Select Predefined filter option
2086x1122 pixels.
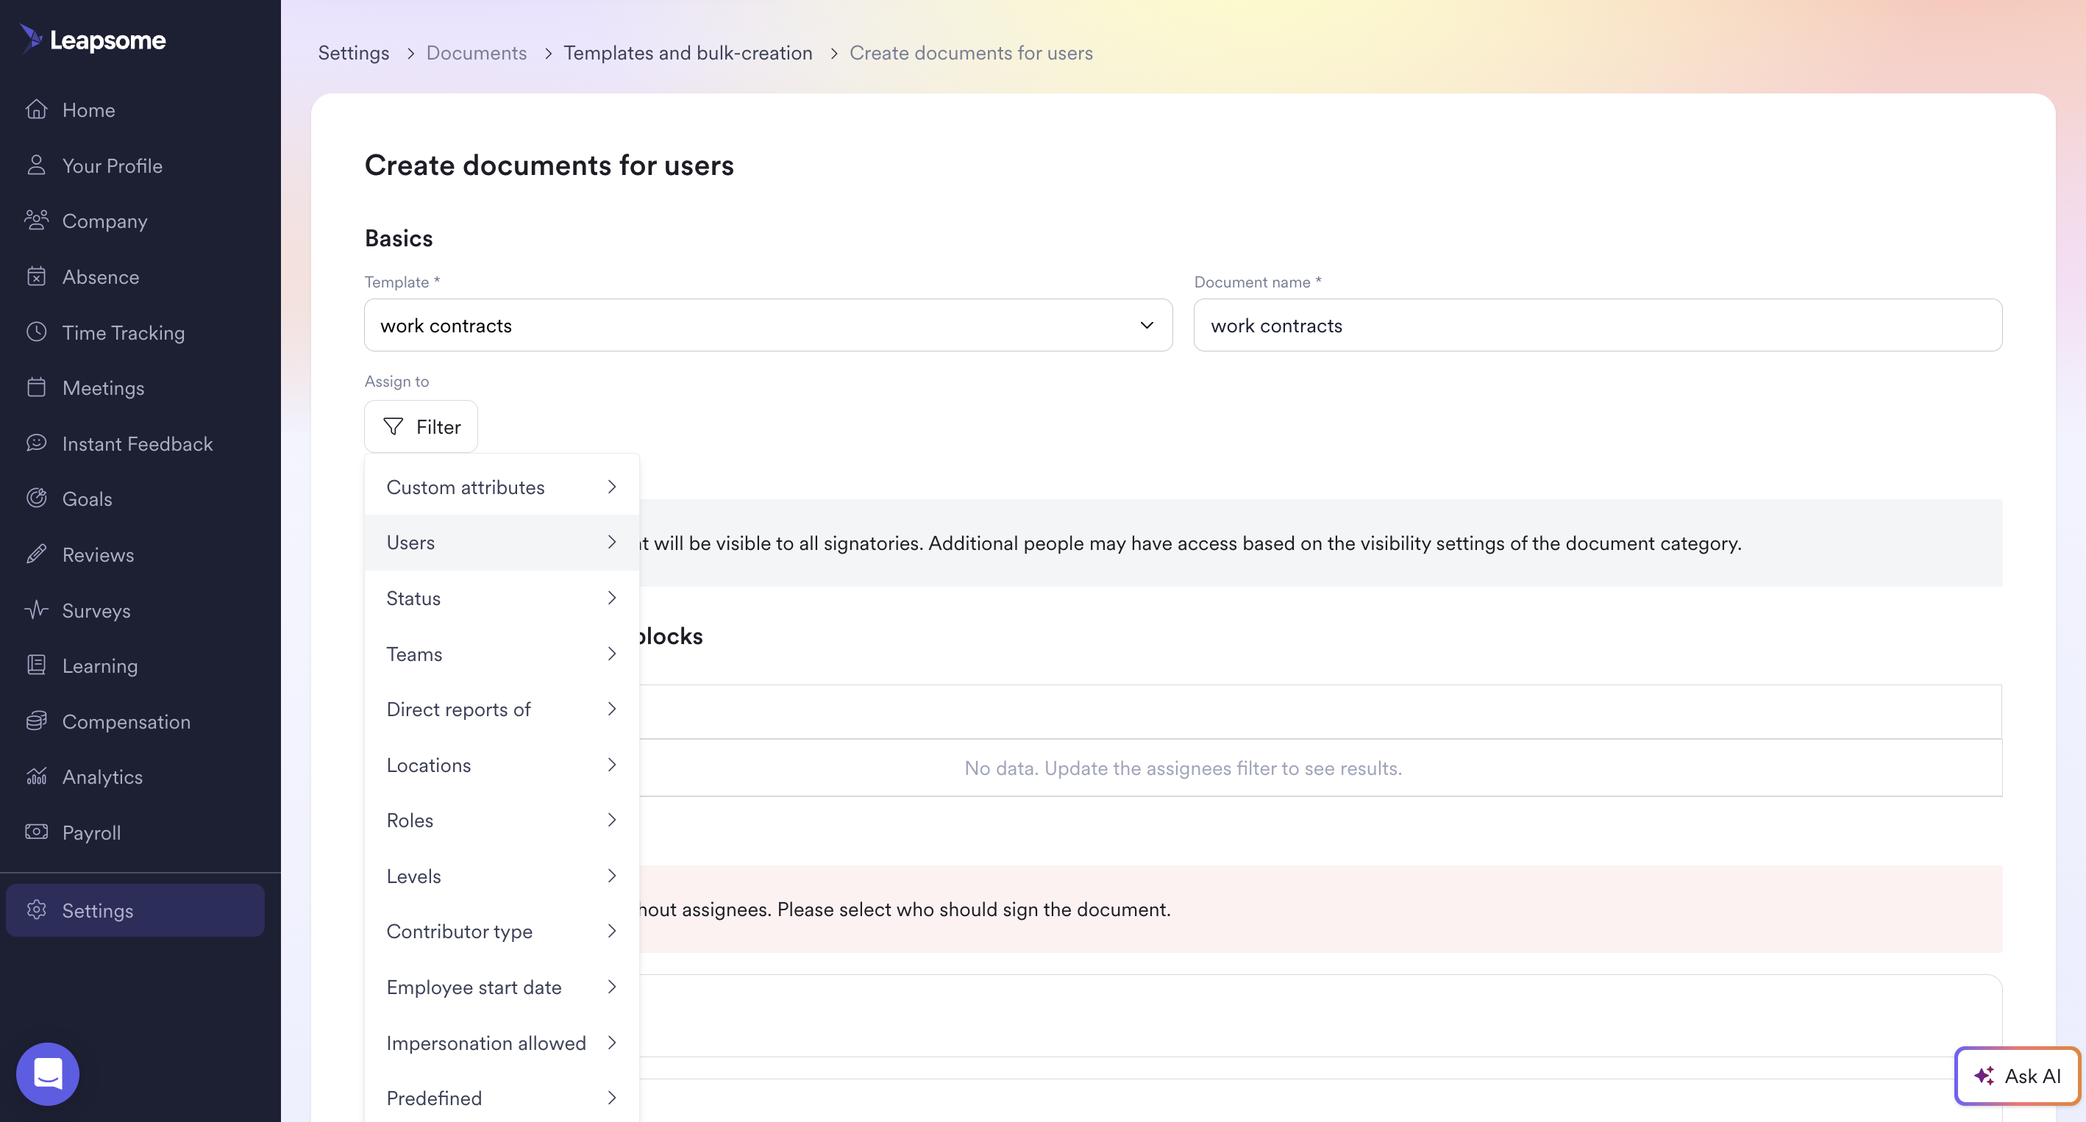pos(502,1098)
